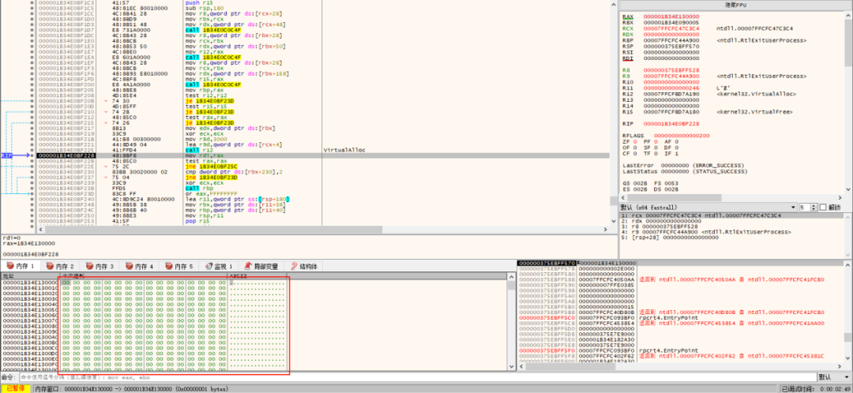Screen dimensions: 853x393
Task: Click the red jump arrow at address 1B34E0BF20B
Action: 106,100
